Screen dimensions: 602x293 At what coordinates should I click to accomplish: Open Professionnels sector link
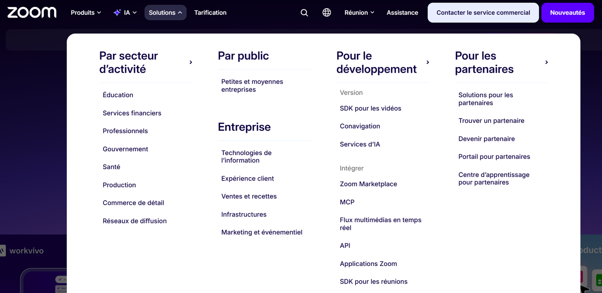[125, 131]
